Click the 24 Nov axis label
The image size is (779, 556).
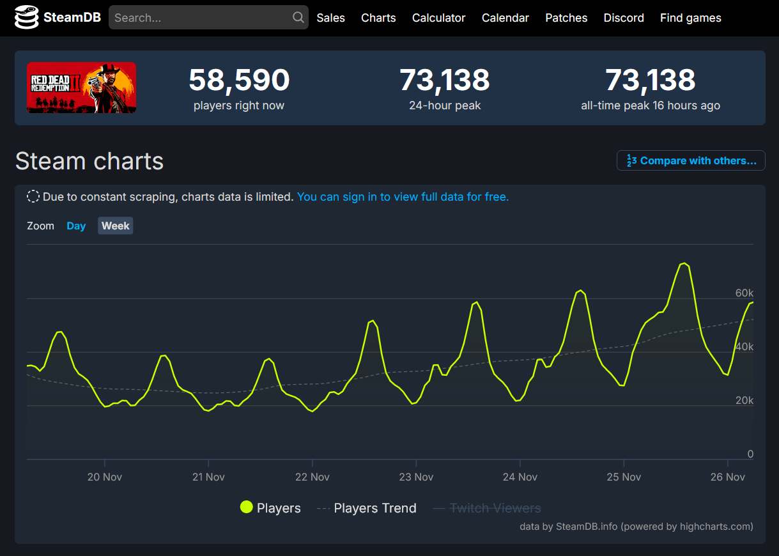pyautogui.click(x=520, y=477)
